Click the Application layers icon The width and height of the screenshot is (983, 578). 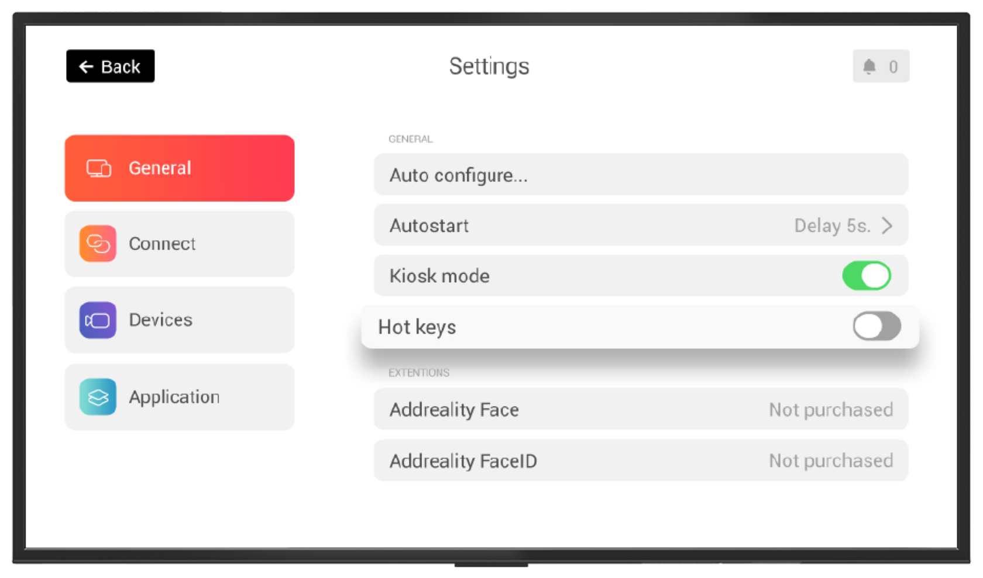click(x=98, y=397)
